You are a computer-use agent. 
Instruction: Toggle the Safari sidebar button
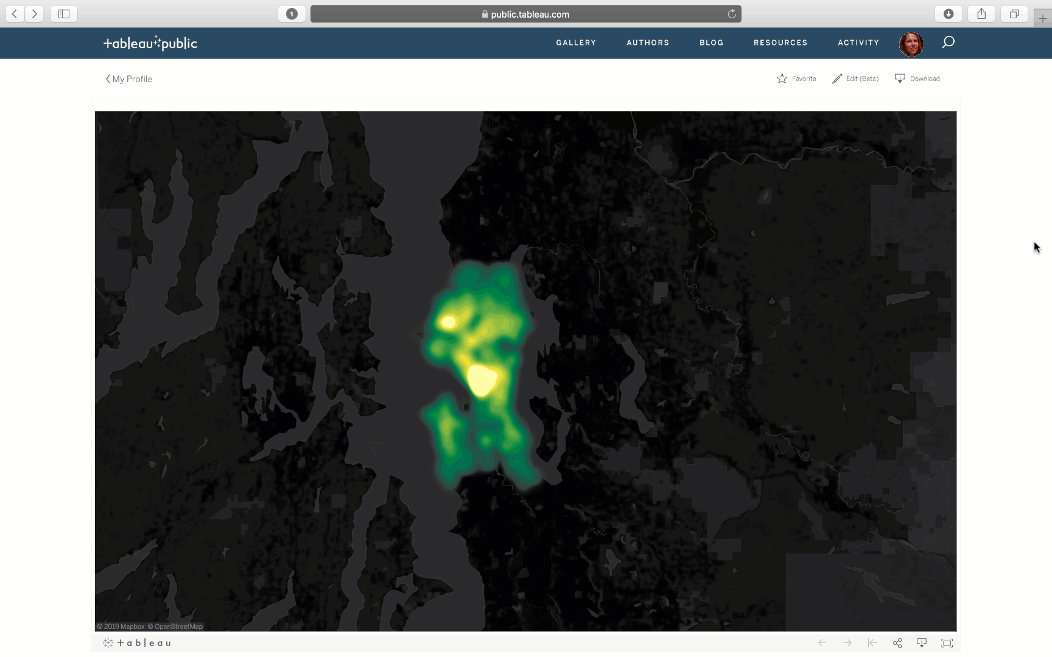tap(64, 13)
